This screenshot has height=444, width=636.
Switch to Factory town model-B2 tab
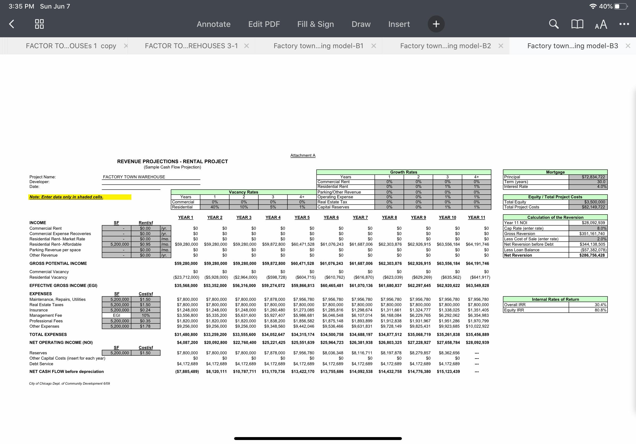[x=445, y=46]
